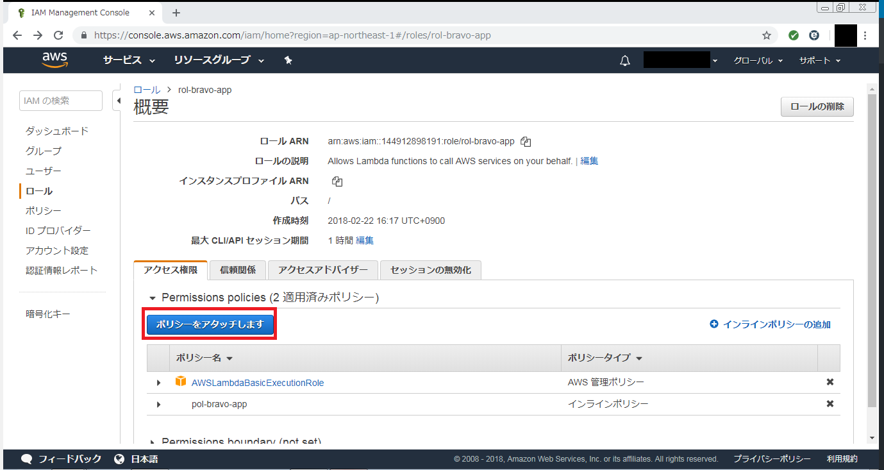
Task: Collapse Permissions policies section
Action: pyautogui.click(x=153, y=298)
